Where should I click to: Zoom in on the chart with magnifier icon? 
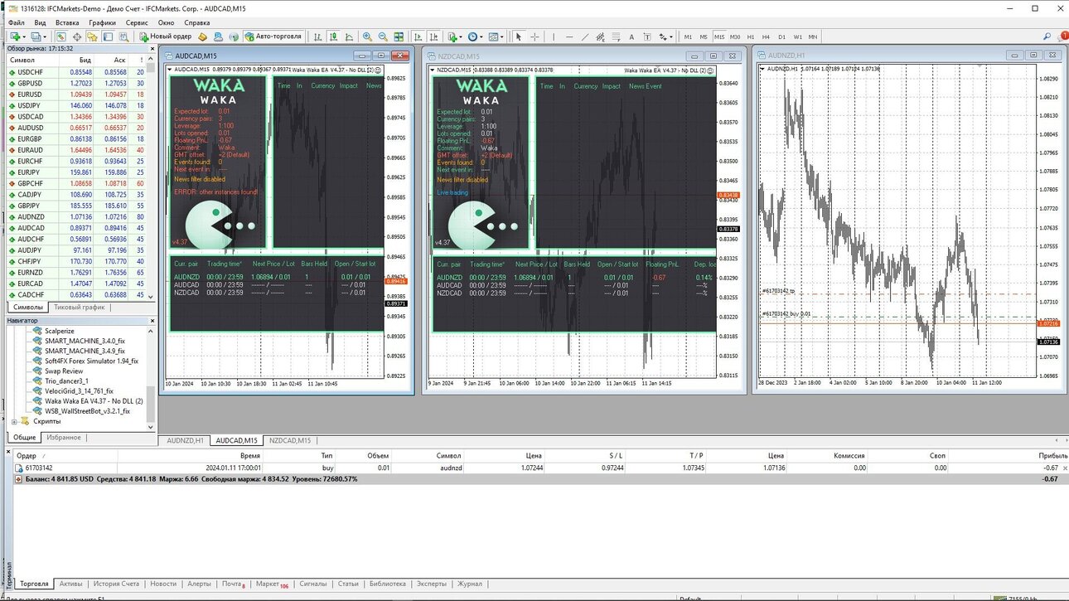(x=367, y=36)
